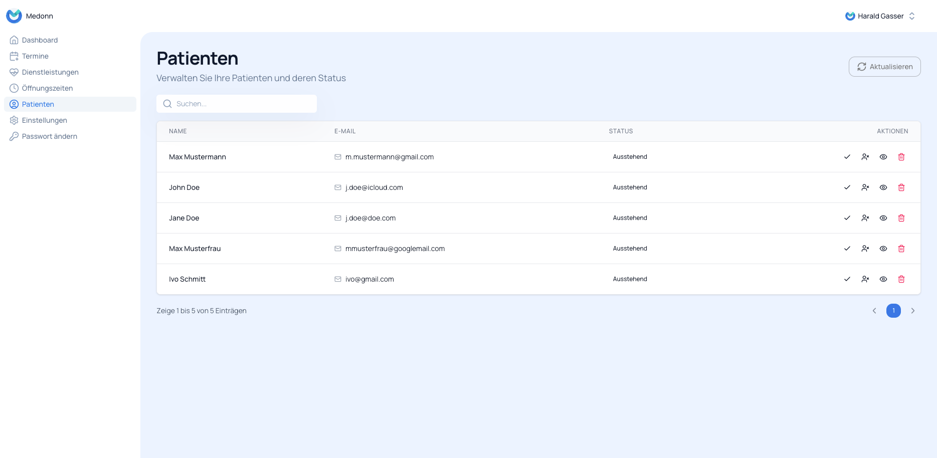
Task: Open the Dashboard via its home icon
Action: click(x=14, y=40)
